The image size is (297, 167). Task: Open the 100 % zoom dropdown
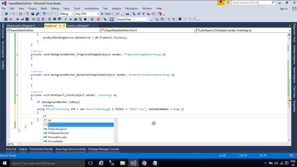[13, 144]
